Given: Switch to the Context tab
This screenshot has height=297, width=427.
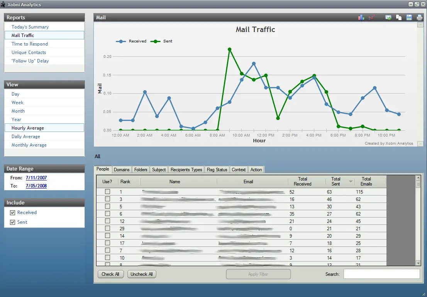Looking at the screenshot, I should [239, 170].
